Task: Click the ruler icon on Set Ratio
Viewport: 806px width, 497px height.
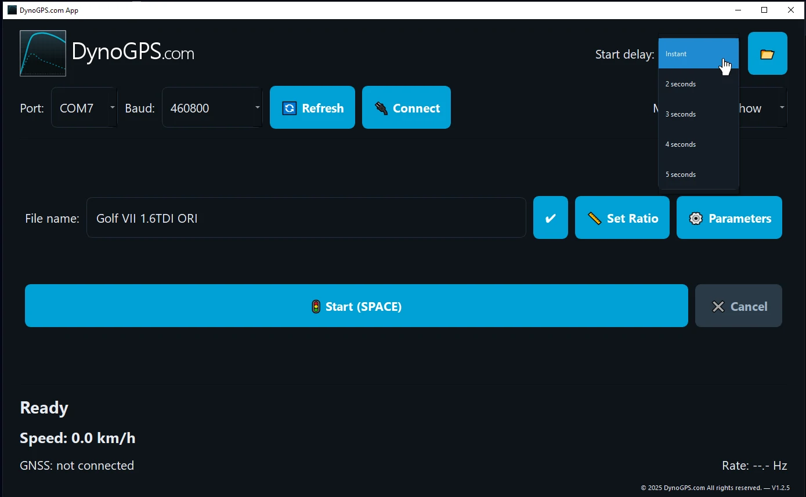Action: (x=594, y=218)
